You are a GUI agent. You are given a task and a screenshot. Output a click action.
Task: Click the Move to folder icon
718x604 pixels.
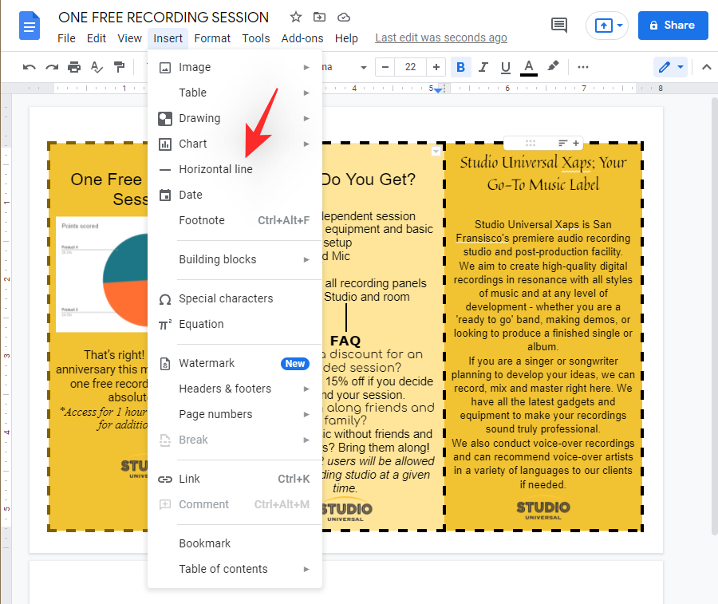319,18
